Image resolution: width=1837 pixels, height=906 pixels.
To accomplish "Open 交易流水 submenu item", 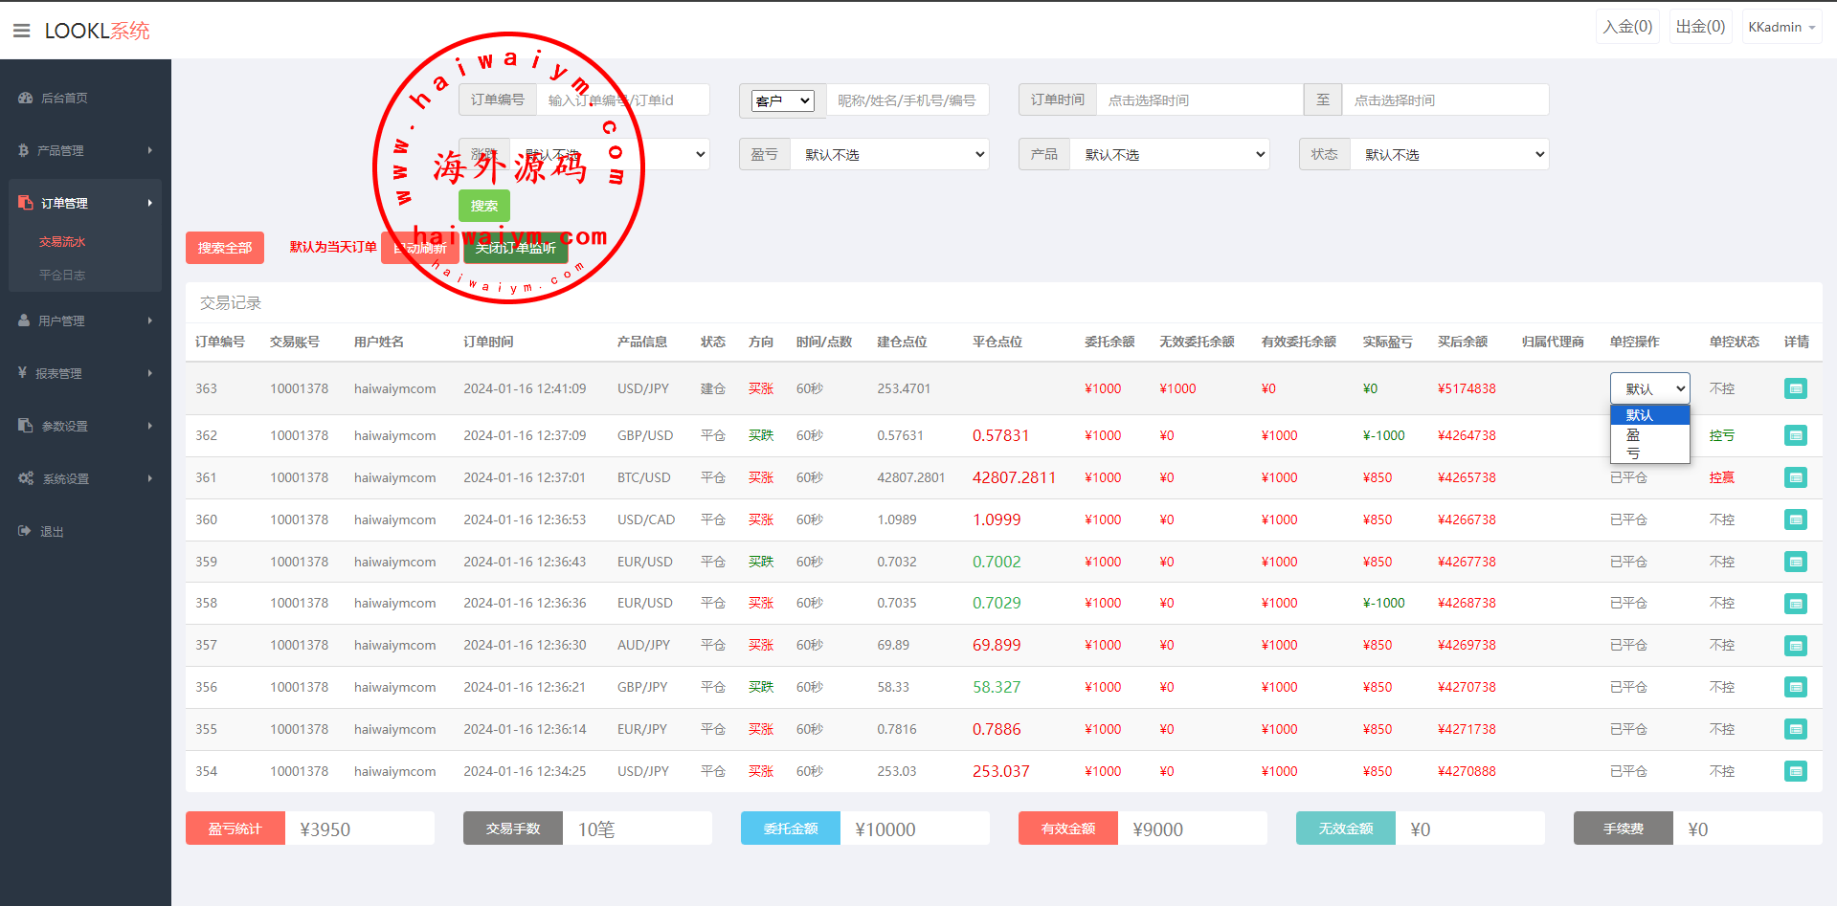I will click(62, 242).
